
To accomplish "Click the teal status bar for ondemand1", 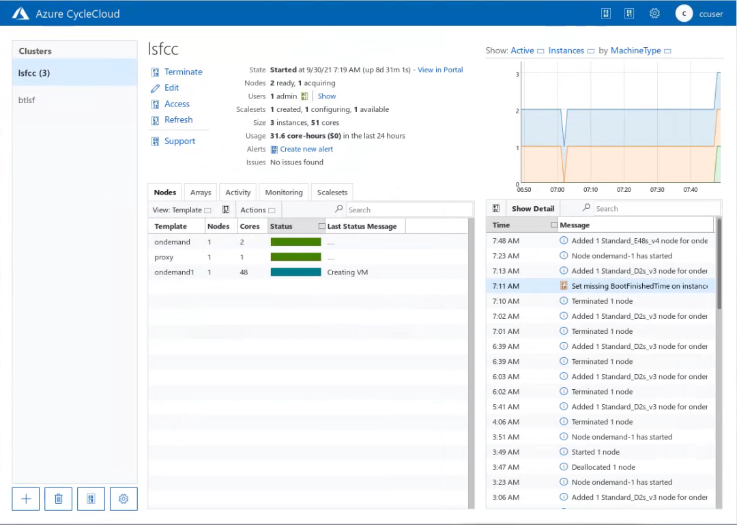I will [295, 272].
